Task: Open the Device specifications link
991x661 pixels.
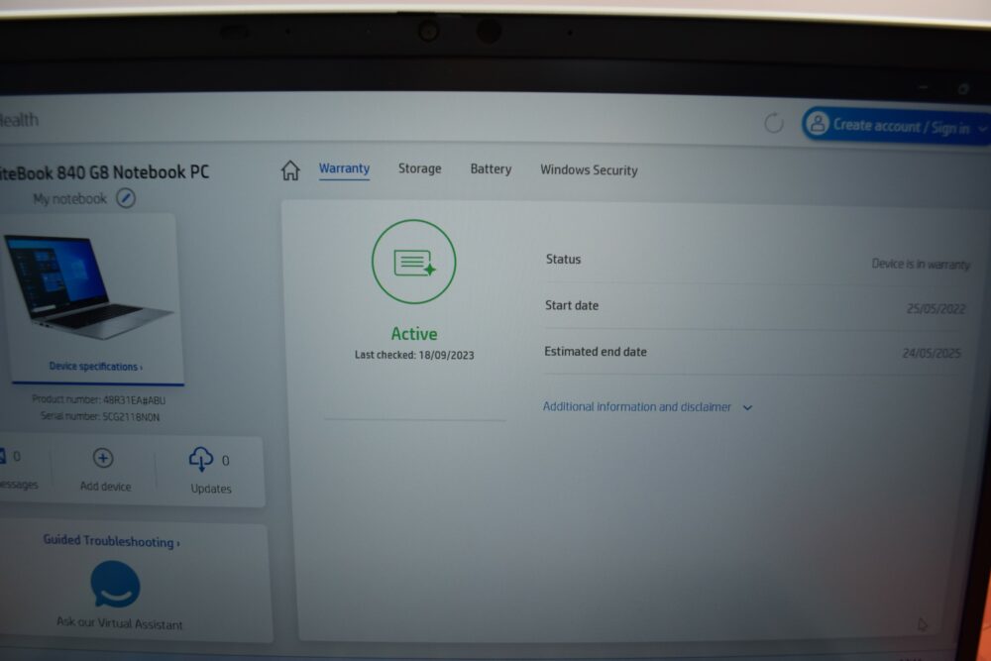Action: [95, 367]
